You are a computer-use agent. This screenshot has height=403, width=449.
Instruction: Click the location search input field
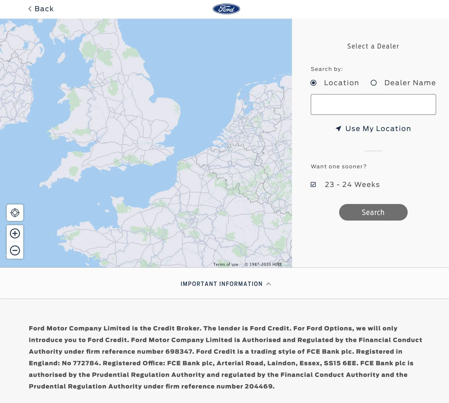pyautogui.click(x=373, y=105)
